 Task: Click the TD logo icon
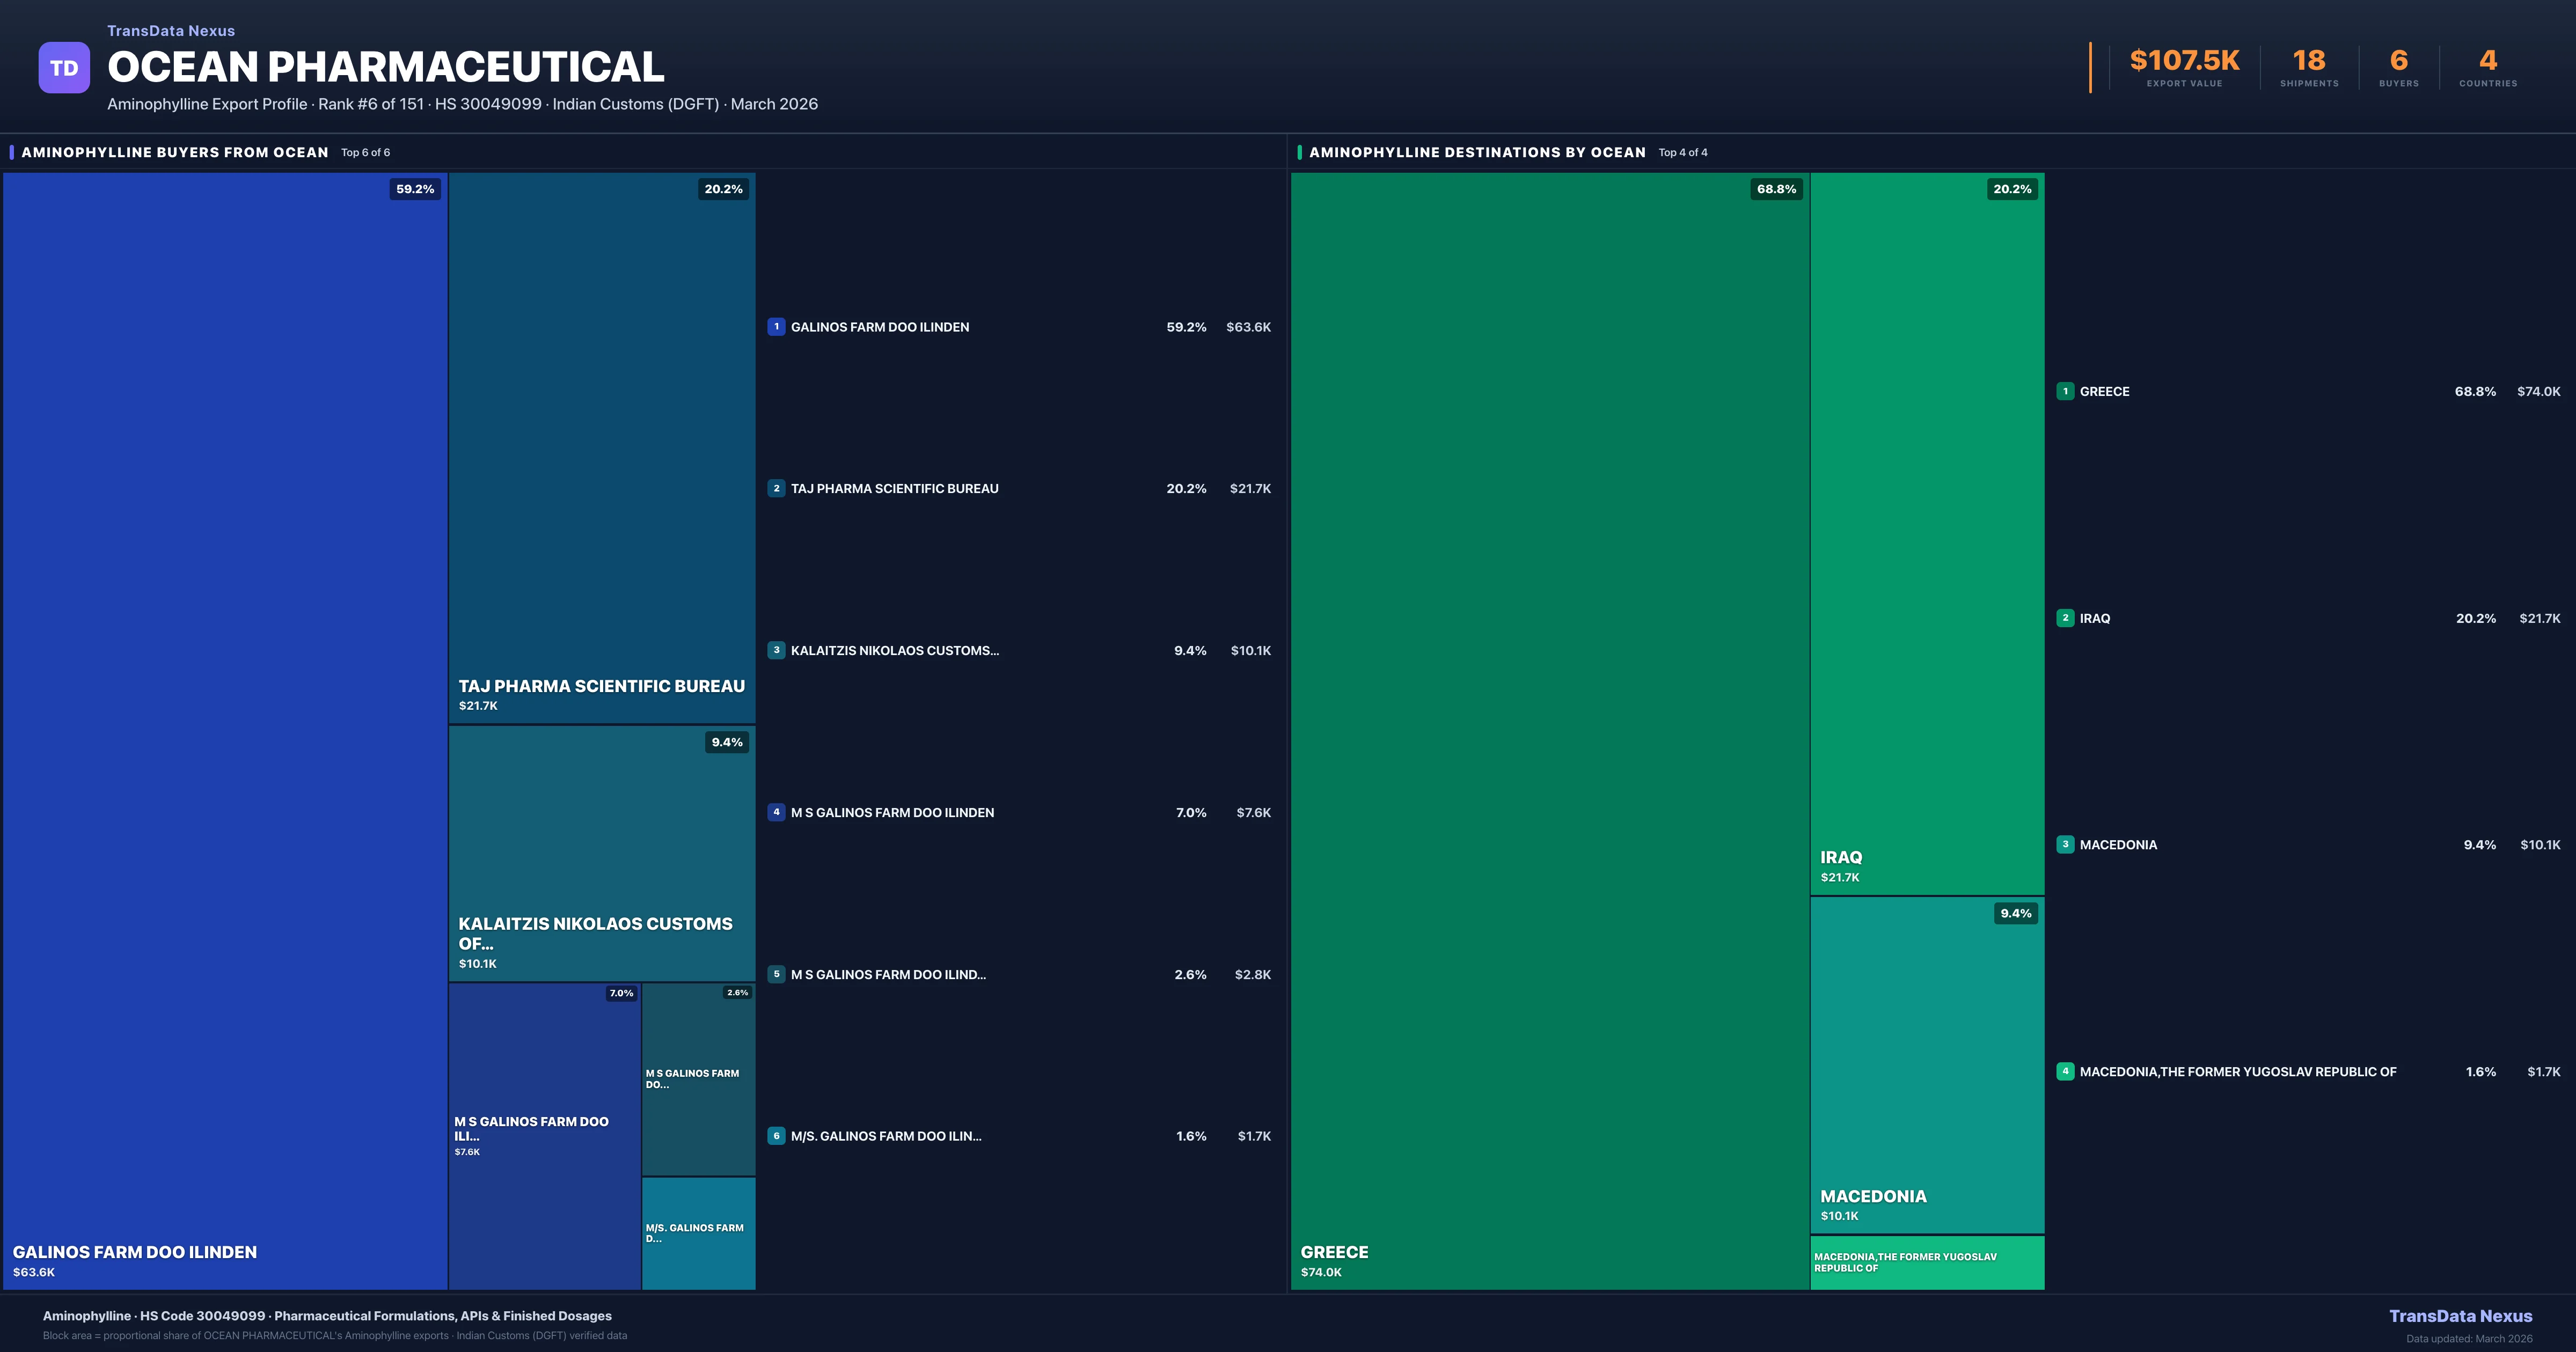[64, 68]
